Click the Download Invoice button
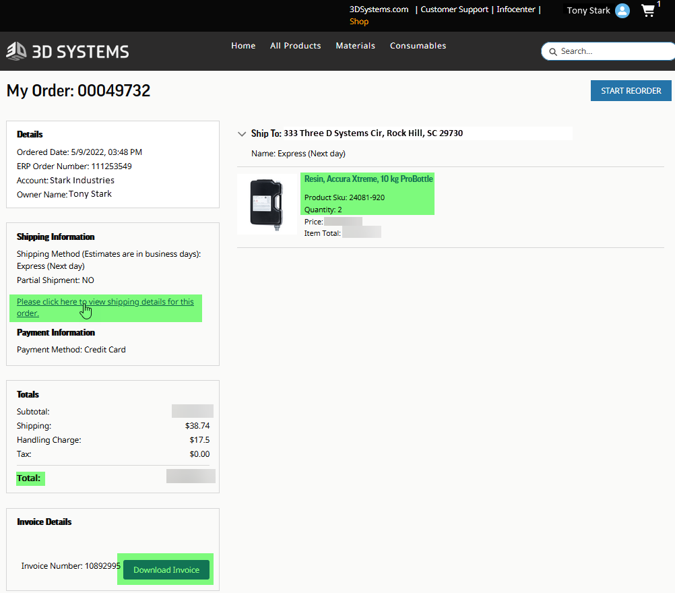 tap(166, 569)
